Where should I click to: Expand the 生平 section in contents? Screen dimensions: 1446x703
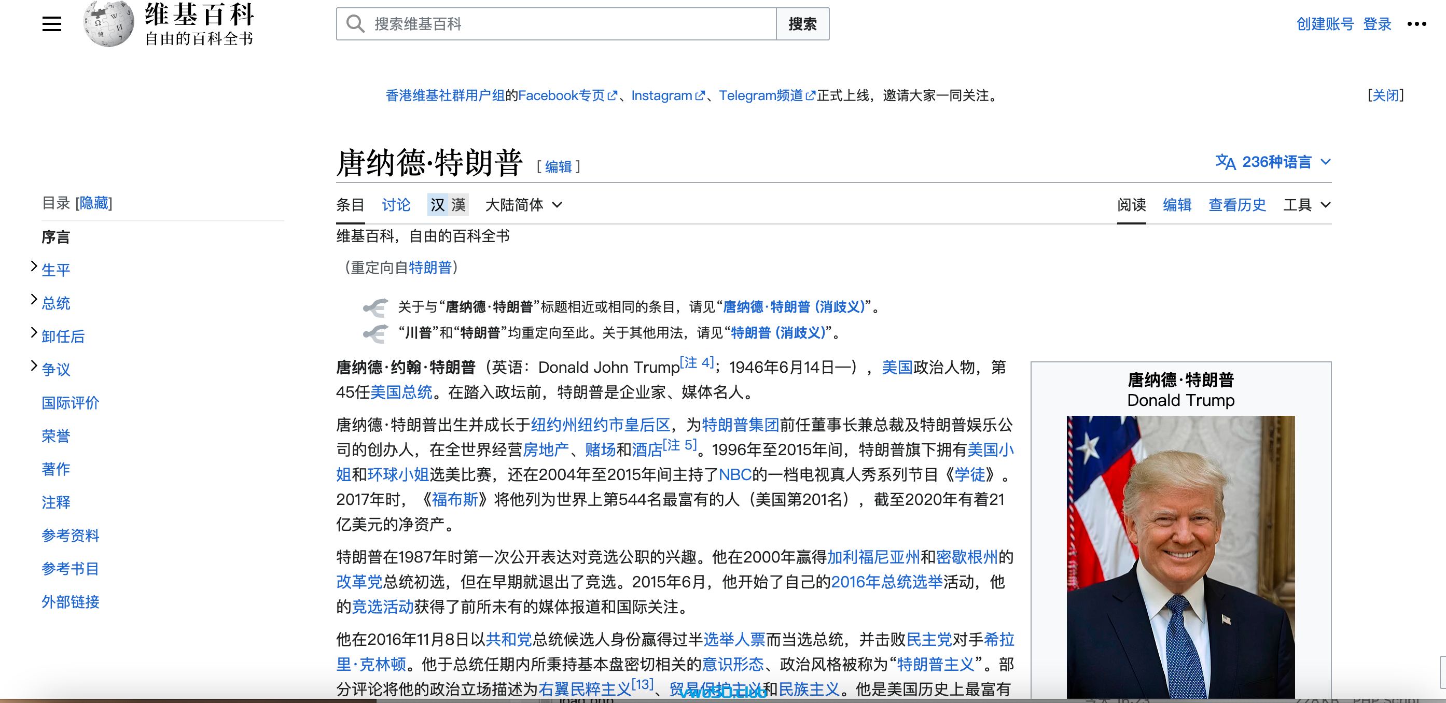(x=34, y=266)
